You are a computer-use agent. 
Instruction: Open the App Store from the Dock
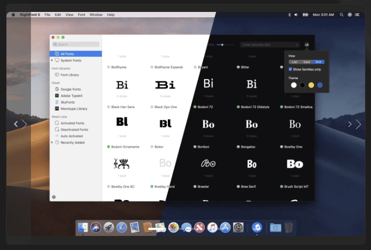point(225,228)
